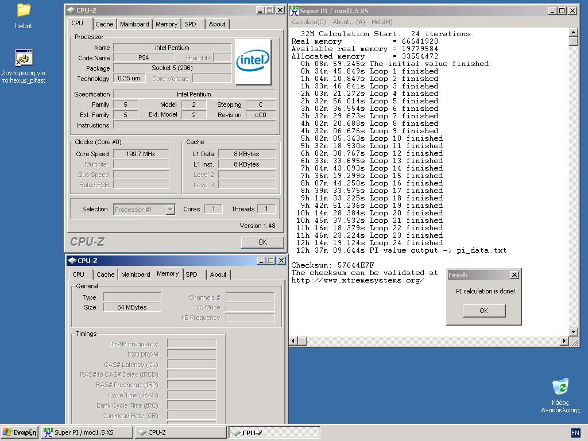Screen dimensions: 588x441
Task: Click the Super PI horizontal scroll left arrow
Action: (294, 341)
